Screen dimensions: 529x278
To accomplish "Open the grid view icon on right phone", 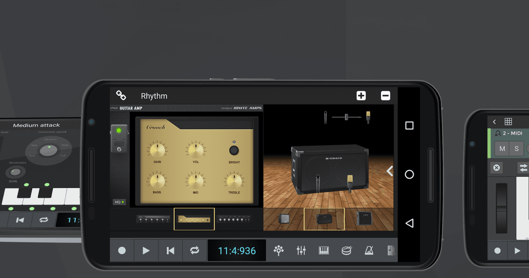I will pyautogui.click(x=508, y=122).
